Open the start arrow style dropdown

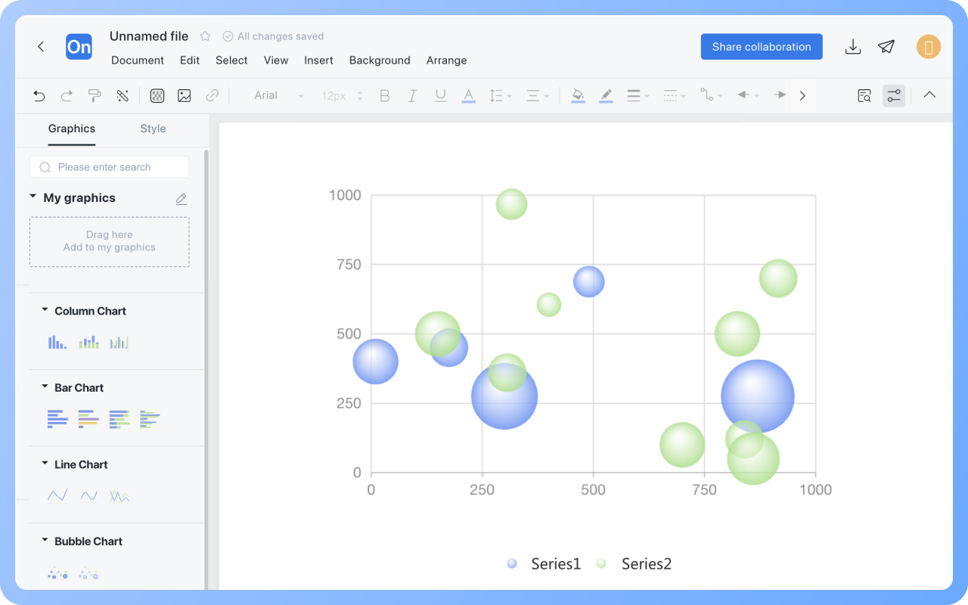(x=748, y=95)
